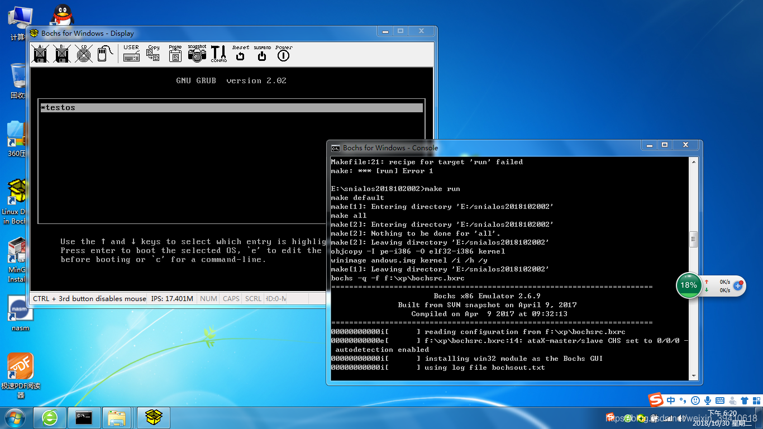Click the Console scrollbar up arrow
The height and width of the screenshot is (429, 763).
point(694,161)
